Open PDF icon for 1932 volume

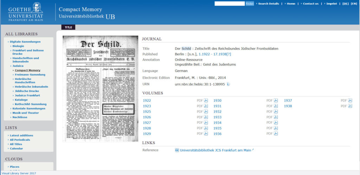tap(276, 111)
